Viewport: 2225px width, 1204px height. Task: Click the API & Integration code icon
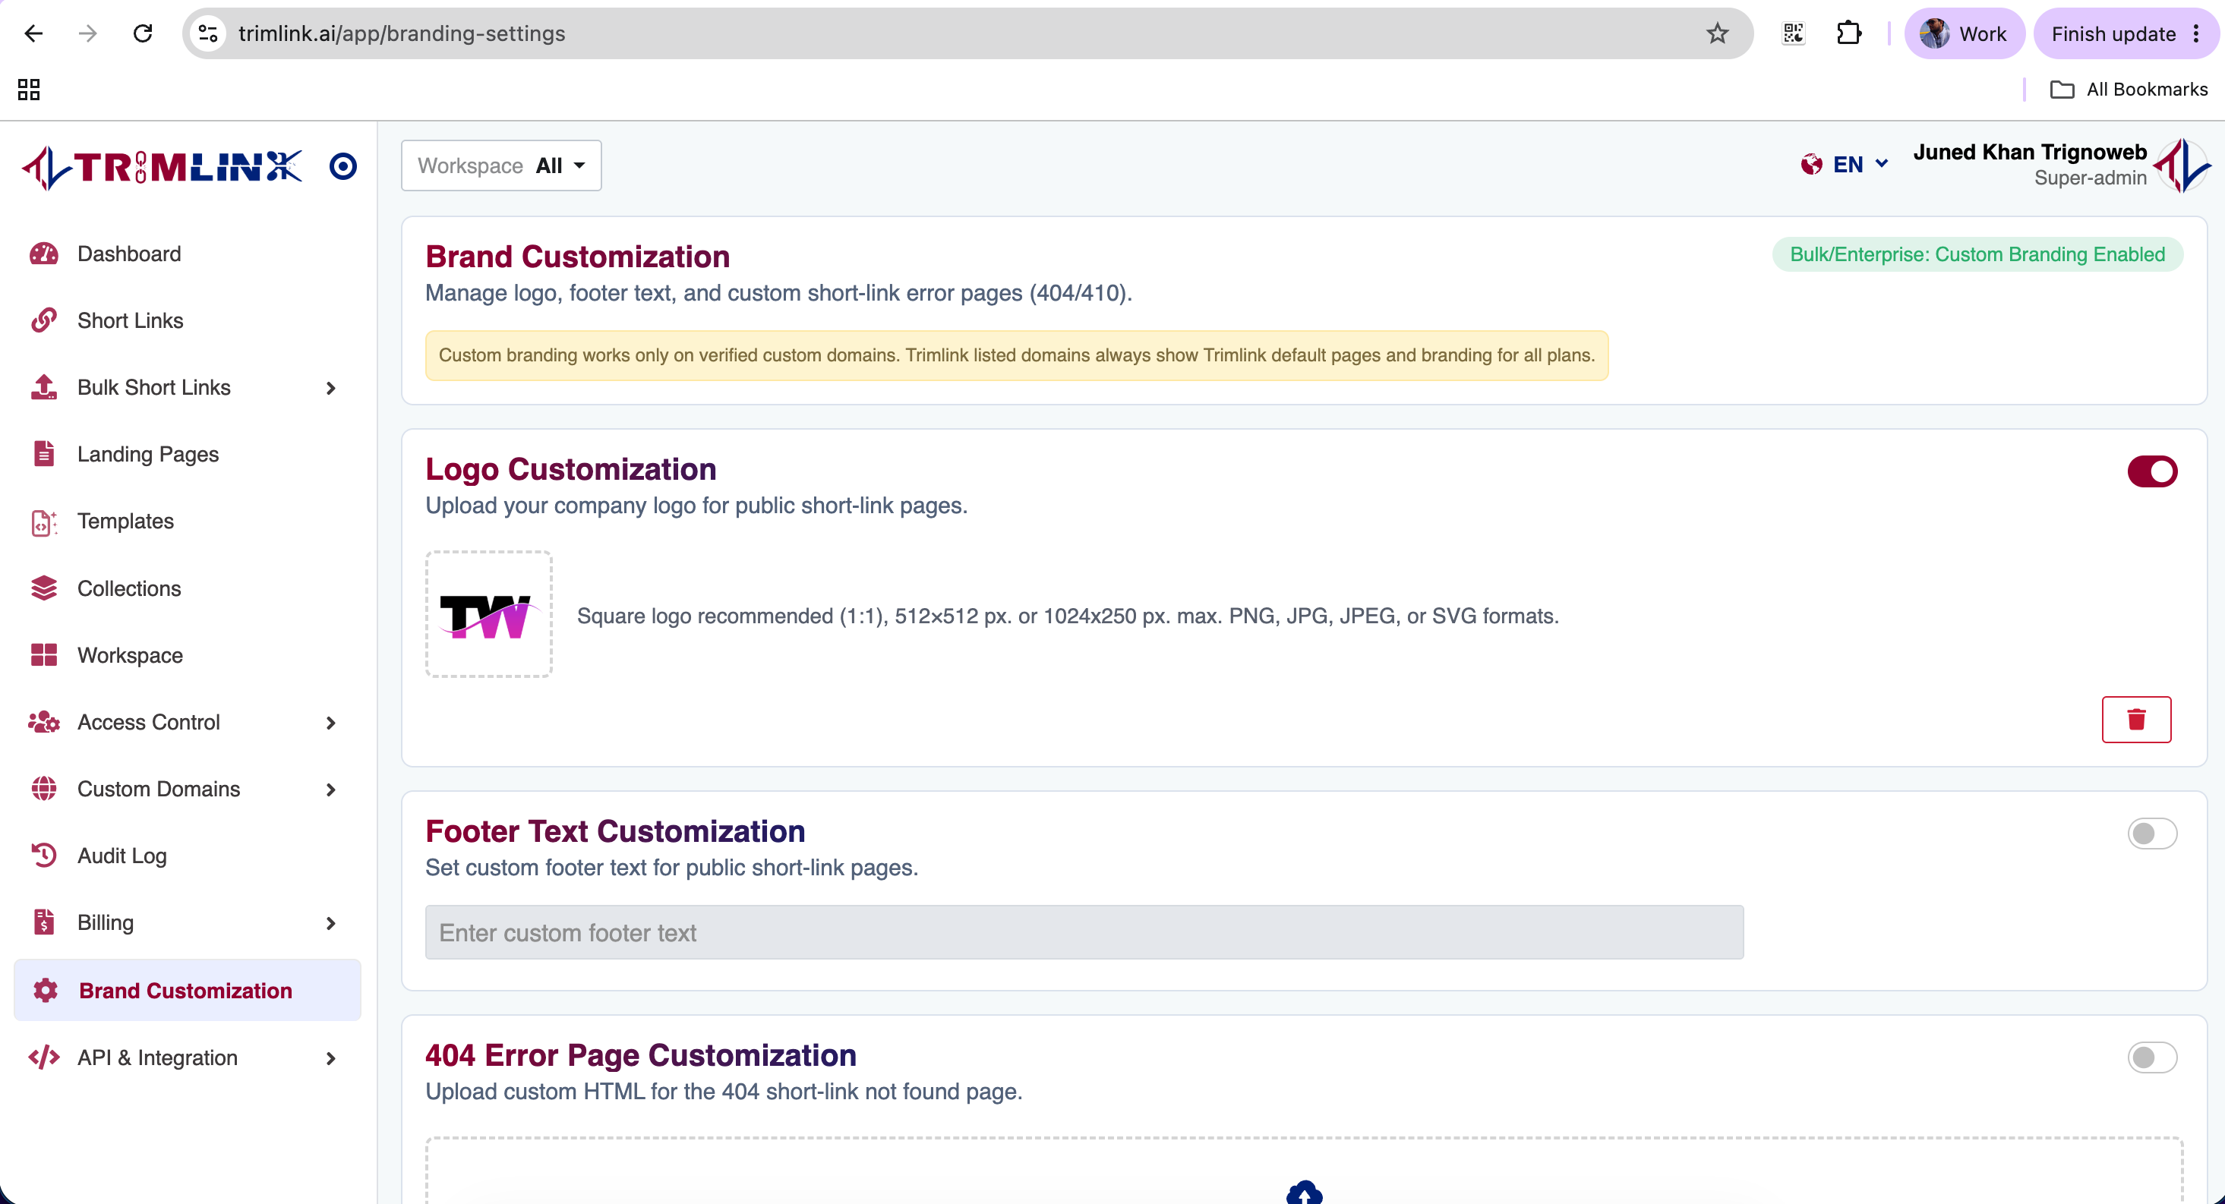coord(44,1057)
